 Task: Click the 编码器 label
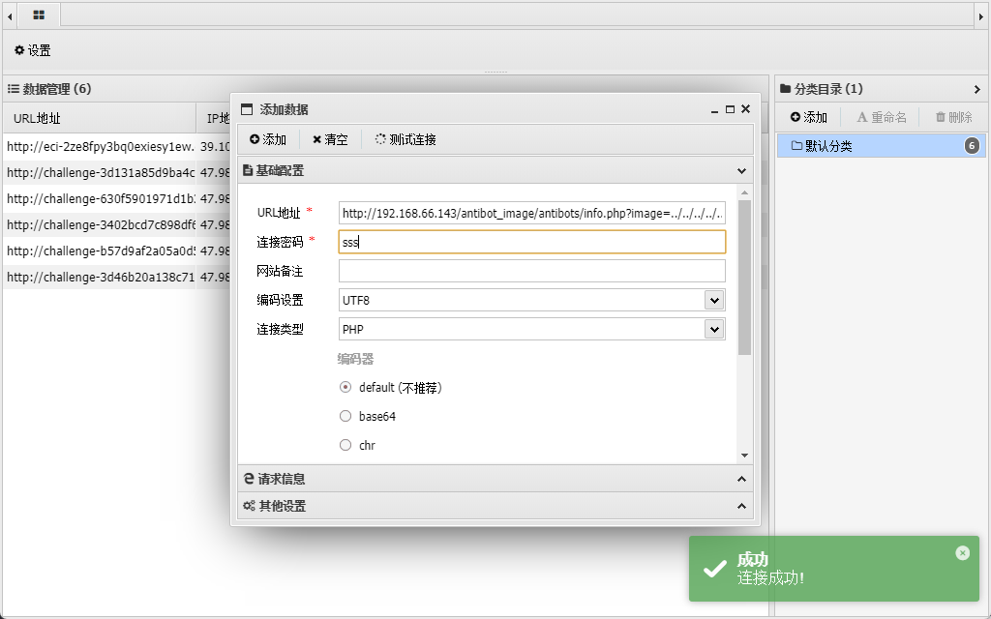click(355, 359)
